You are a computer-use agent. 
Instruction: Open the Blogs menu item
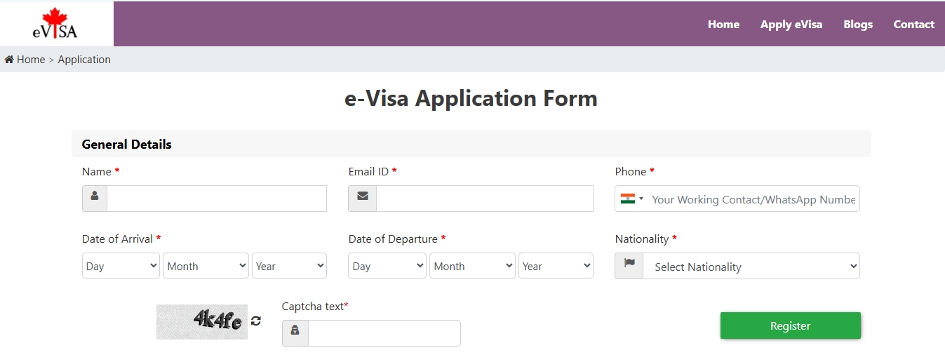pyautogui.click(x=858, y=25)
